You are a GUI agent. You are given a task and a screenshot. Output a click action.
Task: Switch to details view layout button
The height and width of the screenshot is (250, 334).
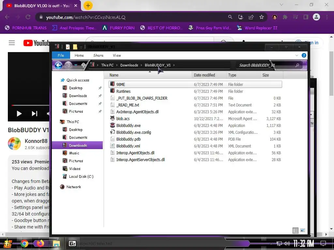[296, 230]
